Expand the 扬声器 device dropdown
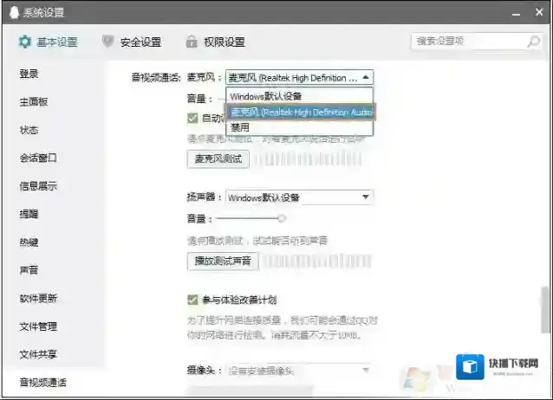553x400 pixels. [x=365, y=197]
